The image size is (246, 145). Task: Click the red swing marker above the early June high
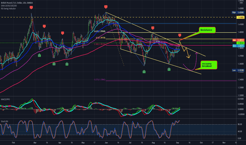click(106, 7)
